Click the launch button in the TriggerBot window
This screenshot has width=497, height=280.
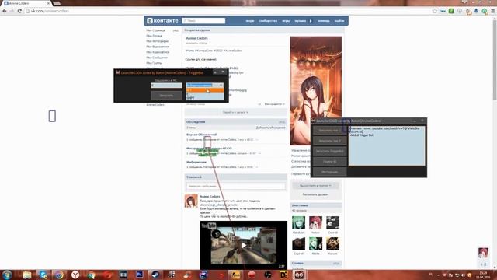pos(166,95)
